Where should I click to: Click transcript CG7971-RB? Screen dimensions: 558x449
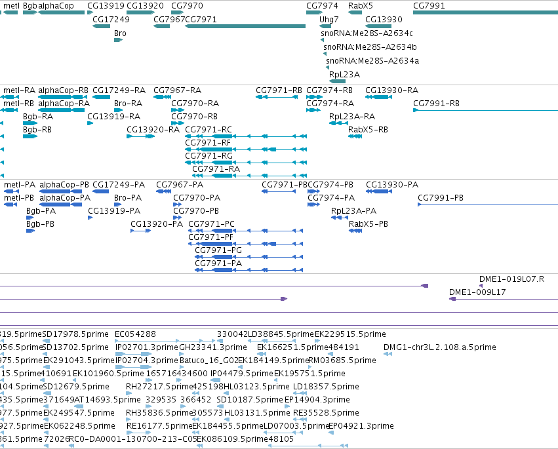coord(279,90)
